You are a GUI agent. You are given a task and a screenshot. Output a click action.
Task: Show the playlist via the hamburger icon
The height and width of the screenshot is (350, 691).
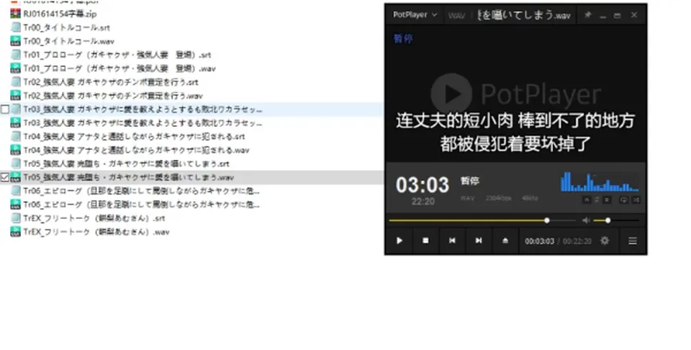click(633, 241)
